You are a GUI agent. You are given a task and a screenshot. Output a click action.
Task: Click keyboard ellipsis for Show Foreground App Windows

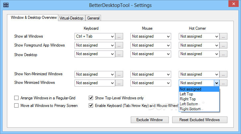coord(119,46)
